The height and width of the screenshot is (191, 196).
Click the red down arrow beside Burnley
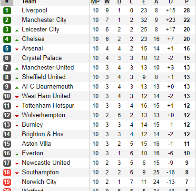17,126
